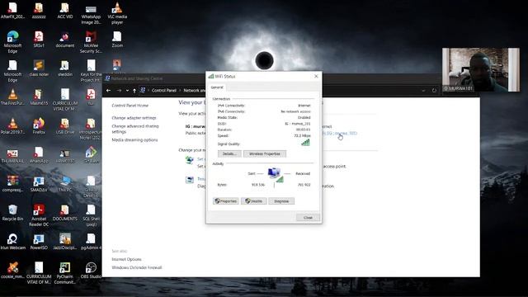Open the zzzzzzz desktop folder
The width and height of the screenshot is (528, 297).
[x=39, y=11]
